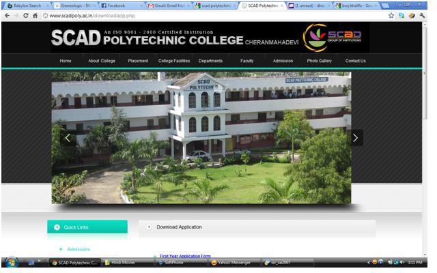Go to the browser home icon
The height and width of the screenshot is (273, 437).
[x=35, y=16]
